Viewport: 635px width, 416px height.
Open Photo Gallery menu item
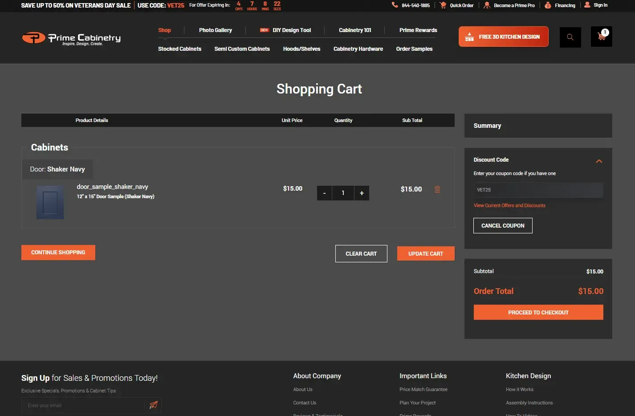pos(216,30)
